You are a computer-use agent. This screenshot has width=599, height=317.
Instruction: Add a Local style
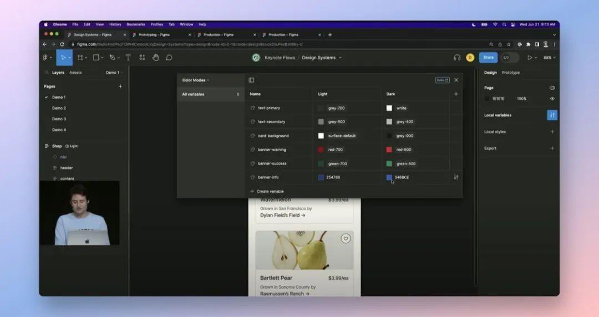coord(552,132)
